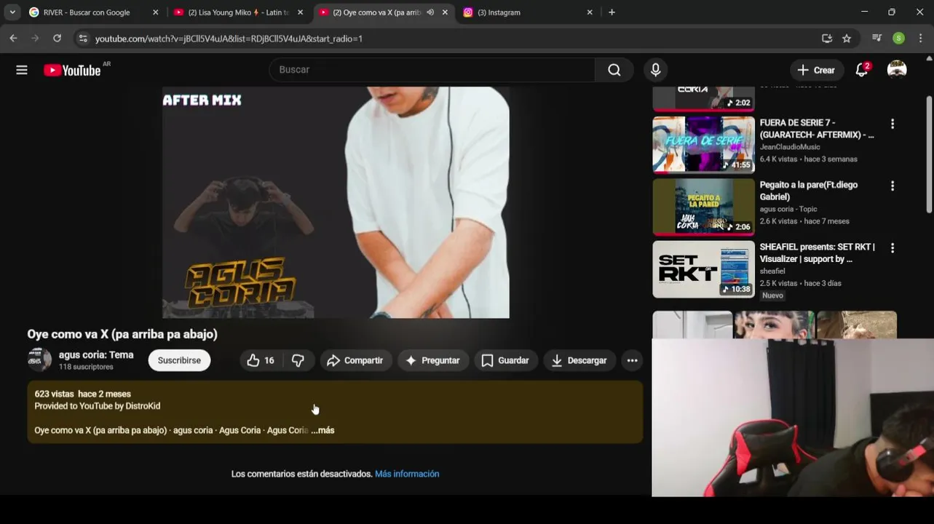Reload the current page

coord(57,39)
